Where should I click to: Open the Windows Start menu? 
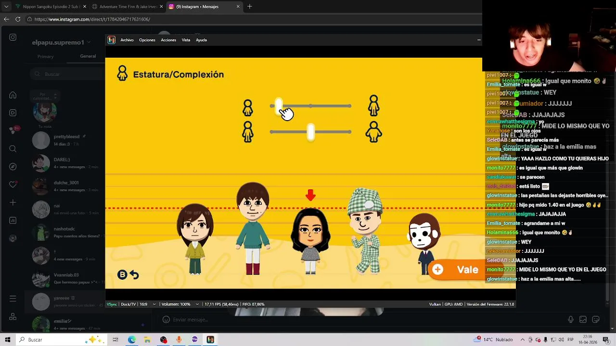pyautogui.click(x=8, y=340)
